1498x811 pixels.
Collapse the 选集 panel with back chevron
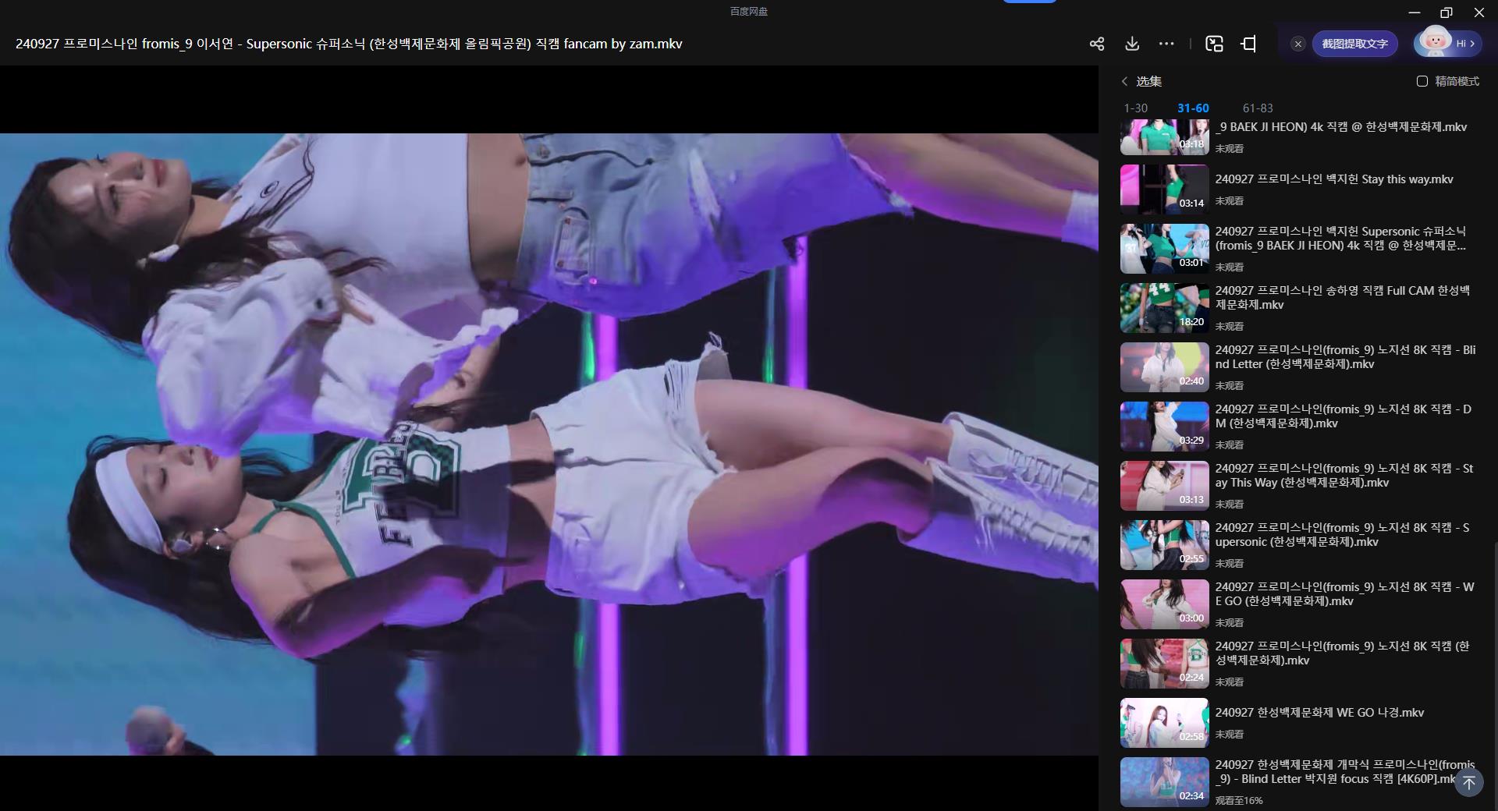coord(1124,81)
